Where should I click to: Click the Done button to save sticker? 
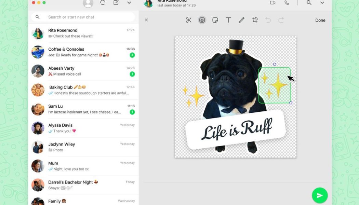pos(320,20)
